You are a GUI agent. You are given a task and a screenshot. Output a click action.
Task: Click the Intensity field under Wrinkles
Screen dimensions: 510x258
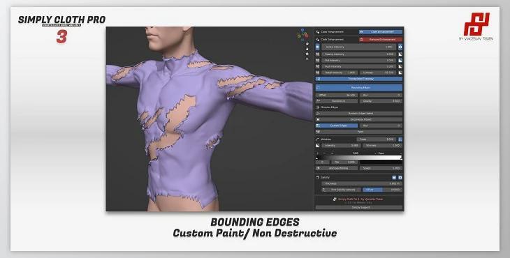[x=341, y=146]
